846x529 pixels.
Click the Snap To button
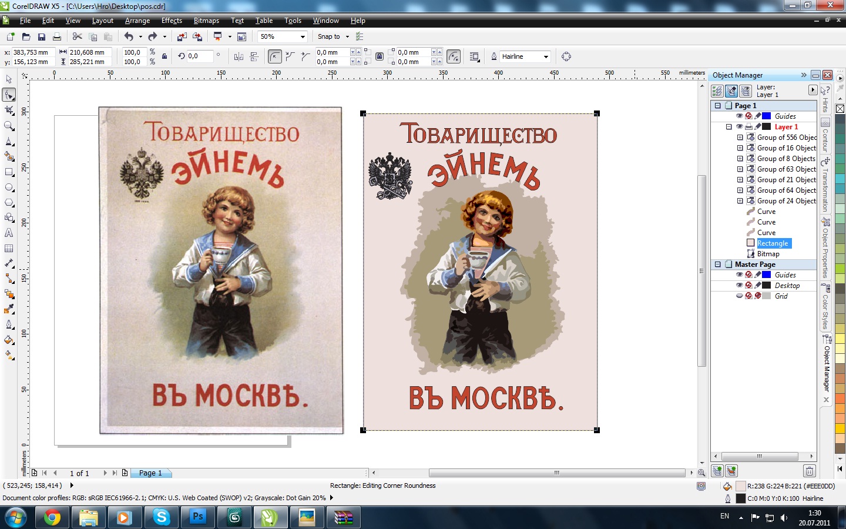(x=329, y=36)
